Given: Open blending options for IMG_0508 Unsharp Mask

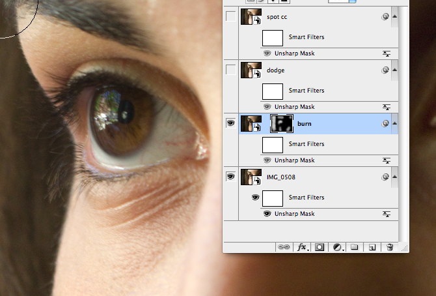Looking at the screenshot, I should point(387,214).
